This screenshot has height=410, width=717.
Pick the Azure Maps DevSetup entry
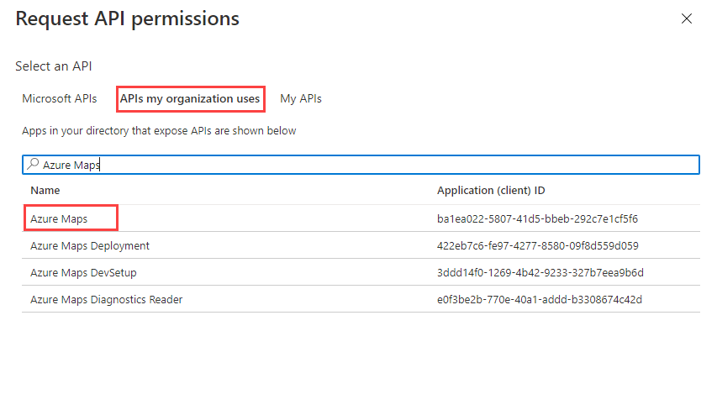point(83,273)
